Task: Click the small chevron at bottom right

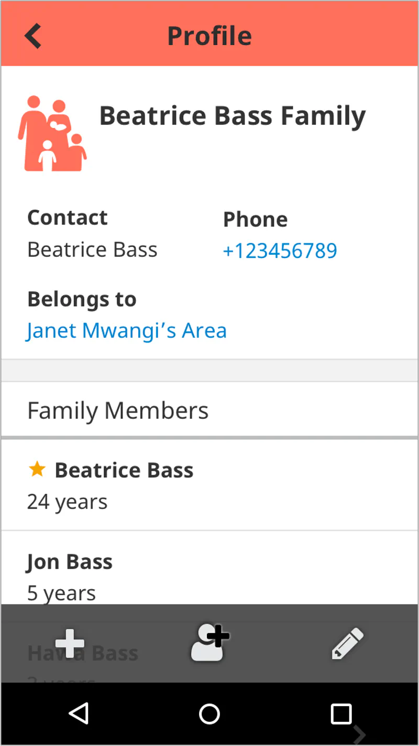Action: point(359,735)
